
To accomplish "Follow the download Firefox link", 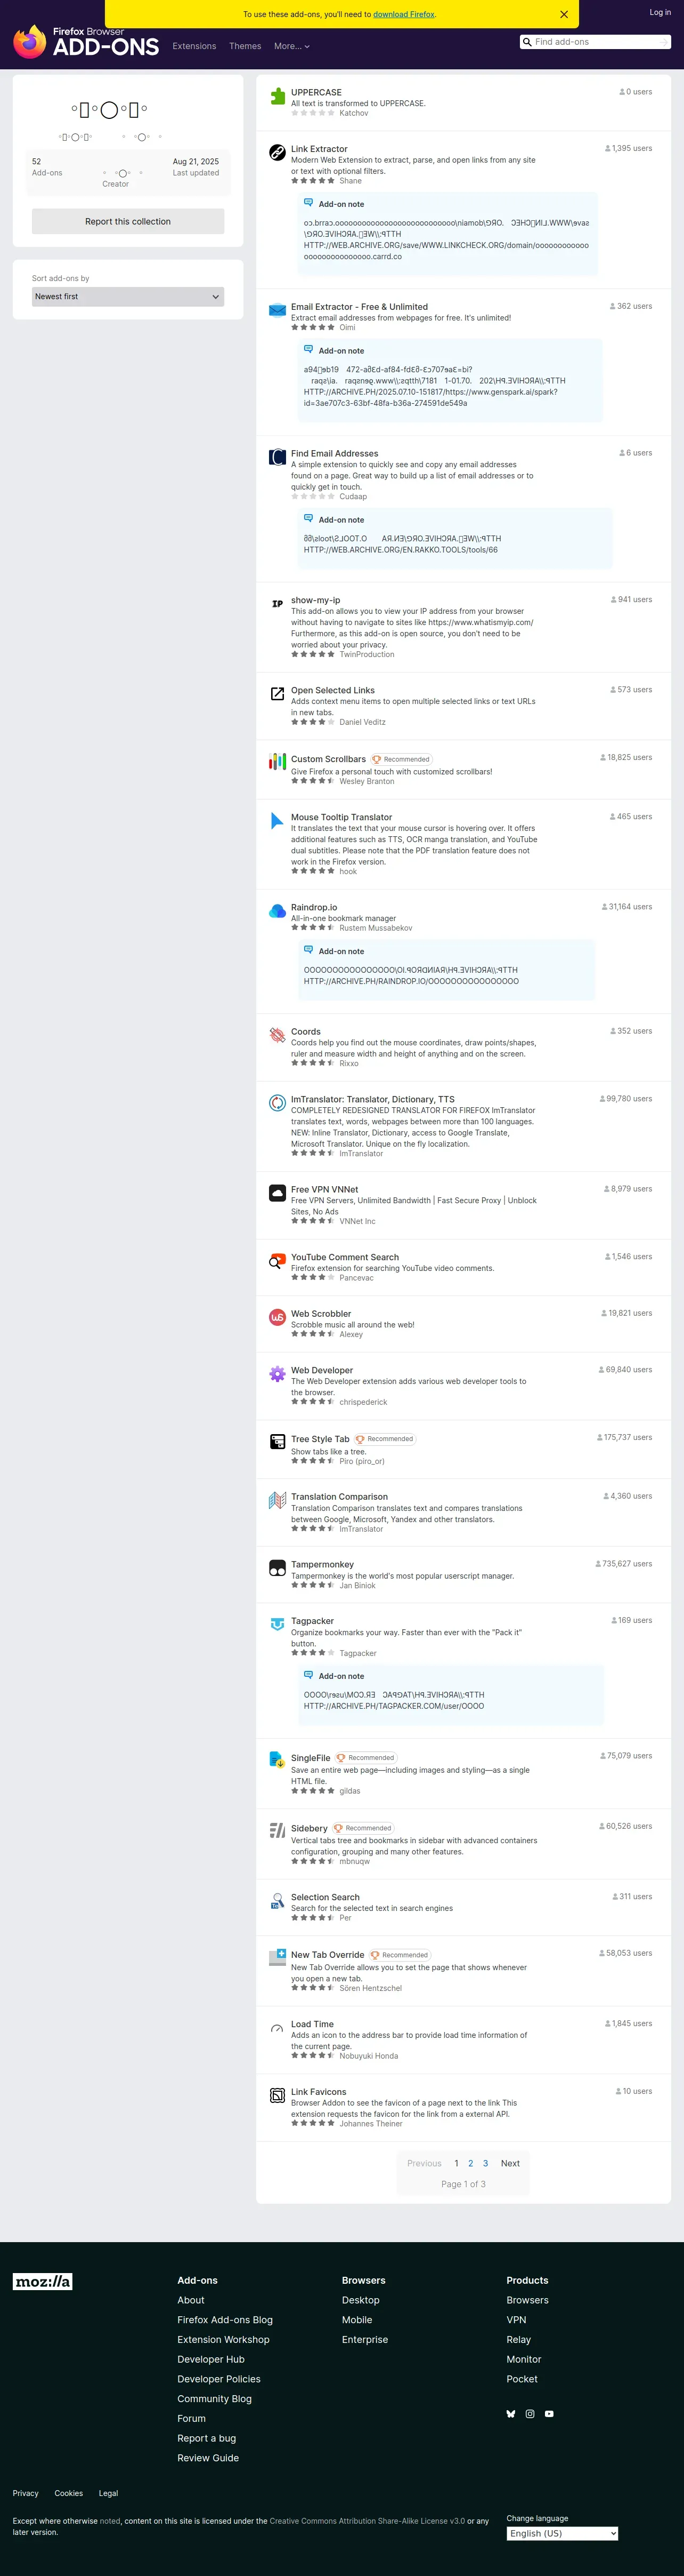I will (x=403, y=14).
